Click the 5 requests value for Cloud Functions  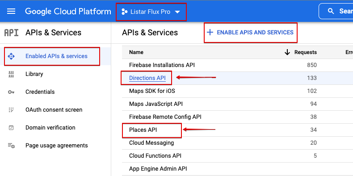[315, 155]
